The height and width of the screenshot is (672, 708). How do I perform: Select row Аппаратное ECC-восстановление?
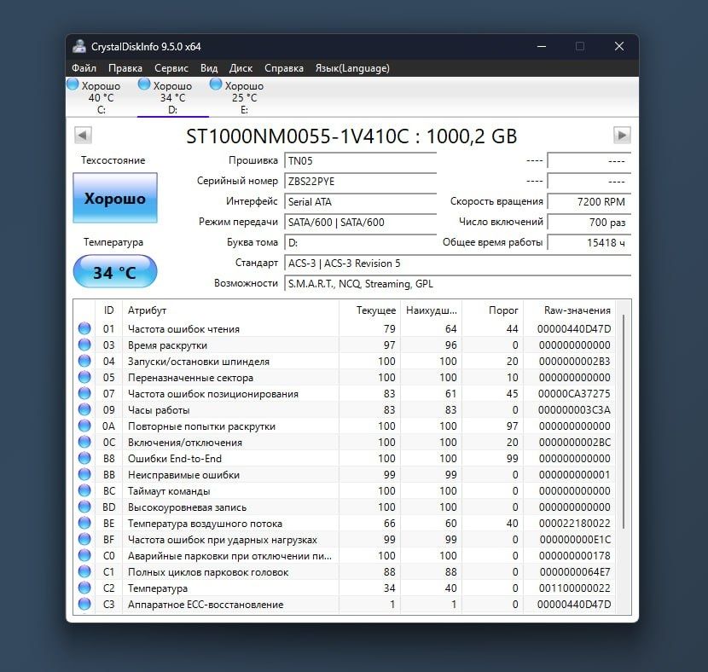(345, 605)
